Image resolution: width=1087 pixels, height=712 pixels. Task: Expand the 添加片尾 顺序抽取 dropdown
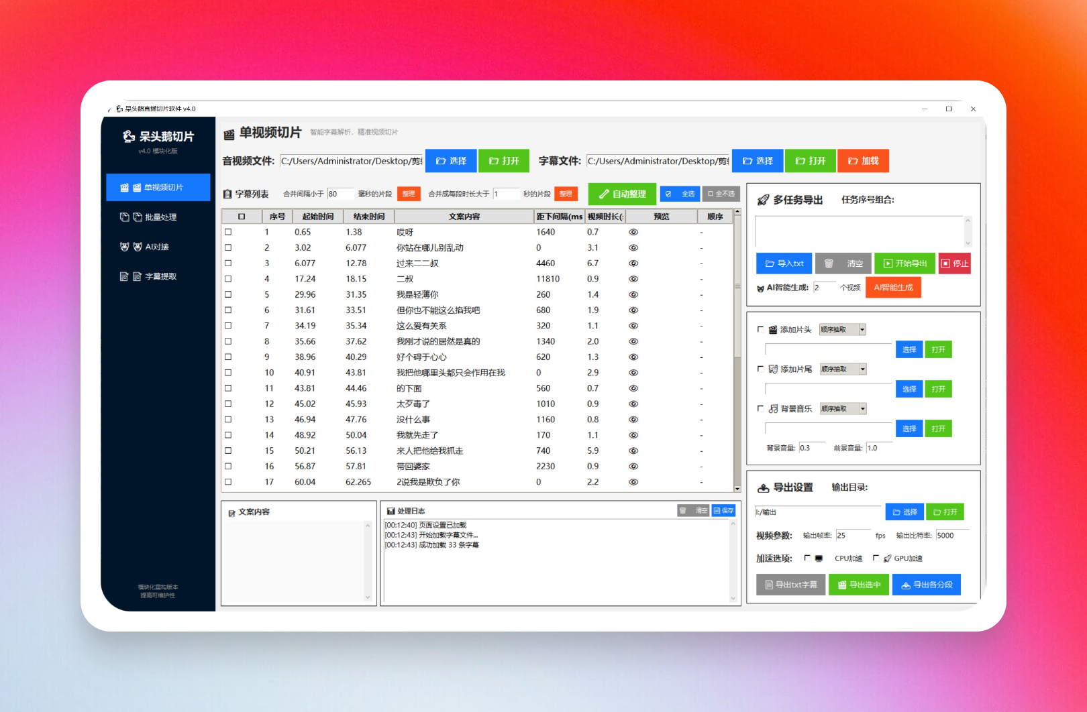click(862, 369)
